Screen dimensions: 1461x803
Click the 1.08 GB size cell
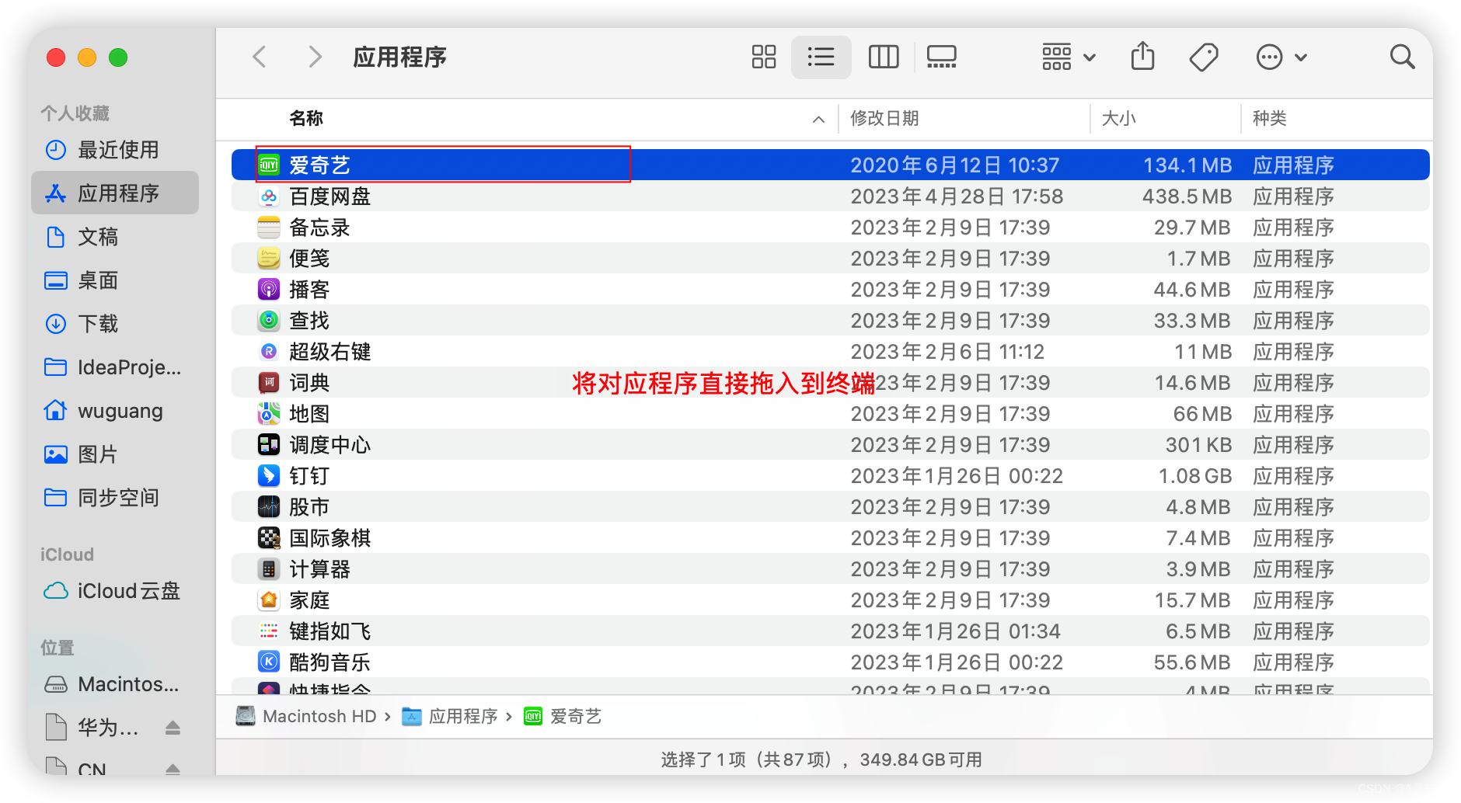[x=1195, y=476]
